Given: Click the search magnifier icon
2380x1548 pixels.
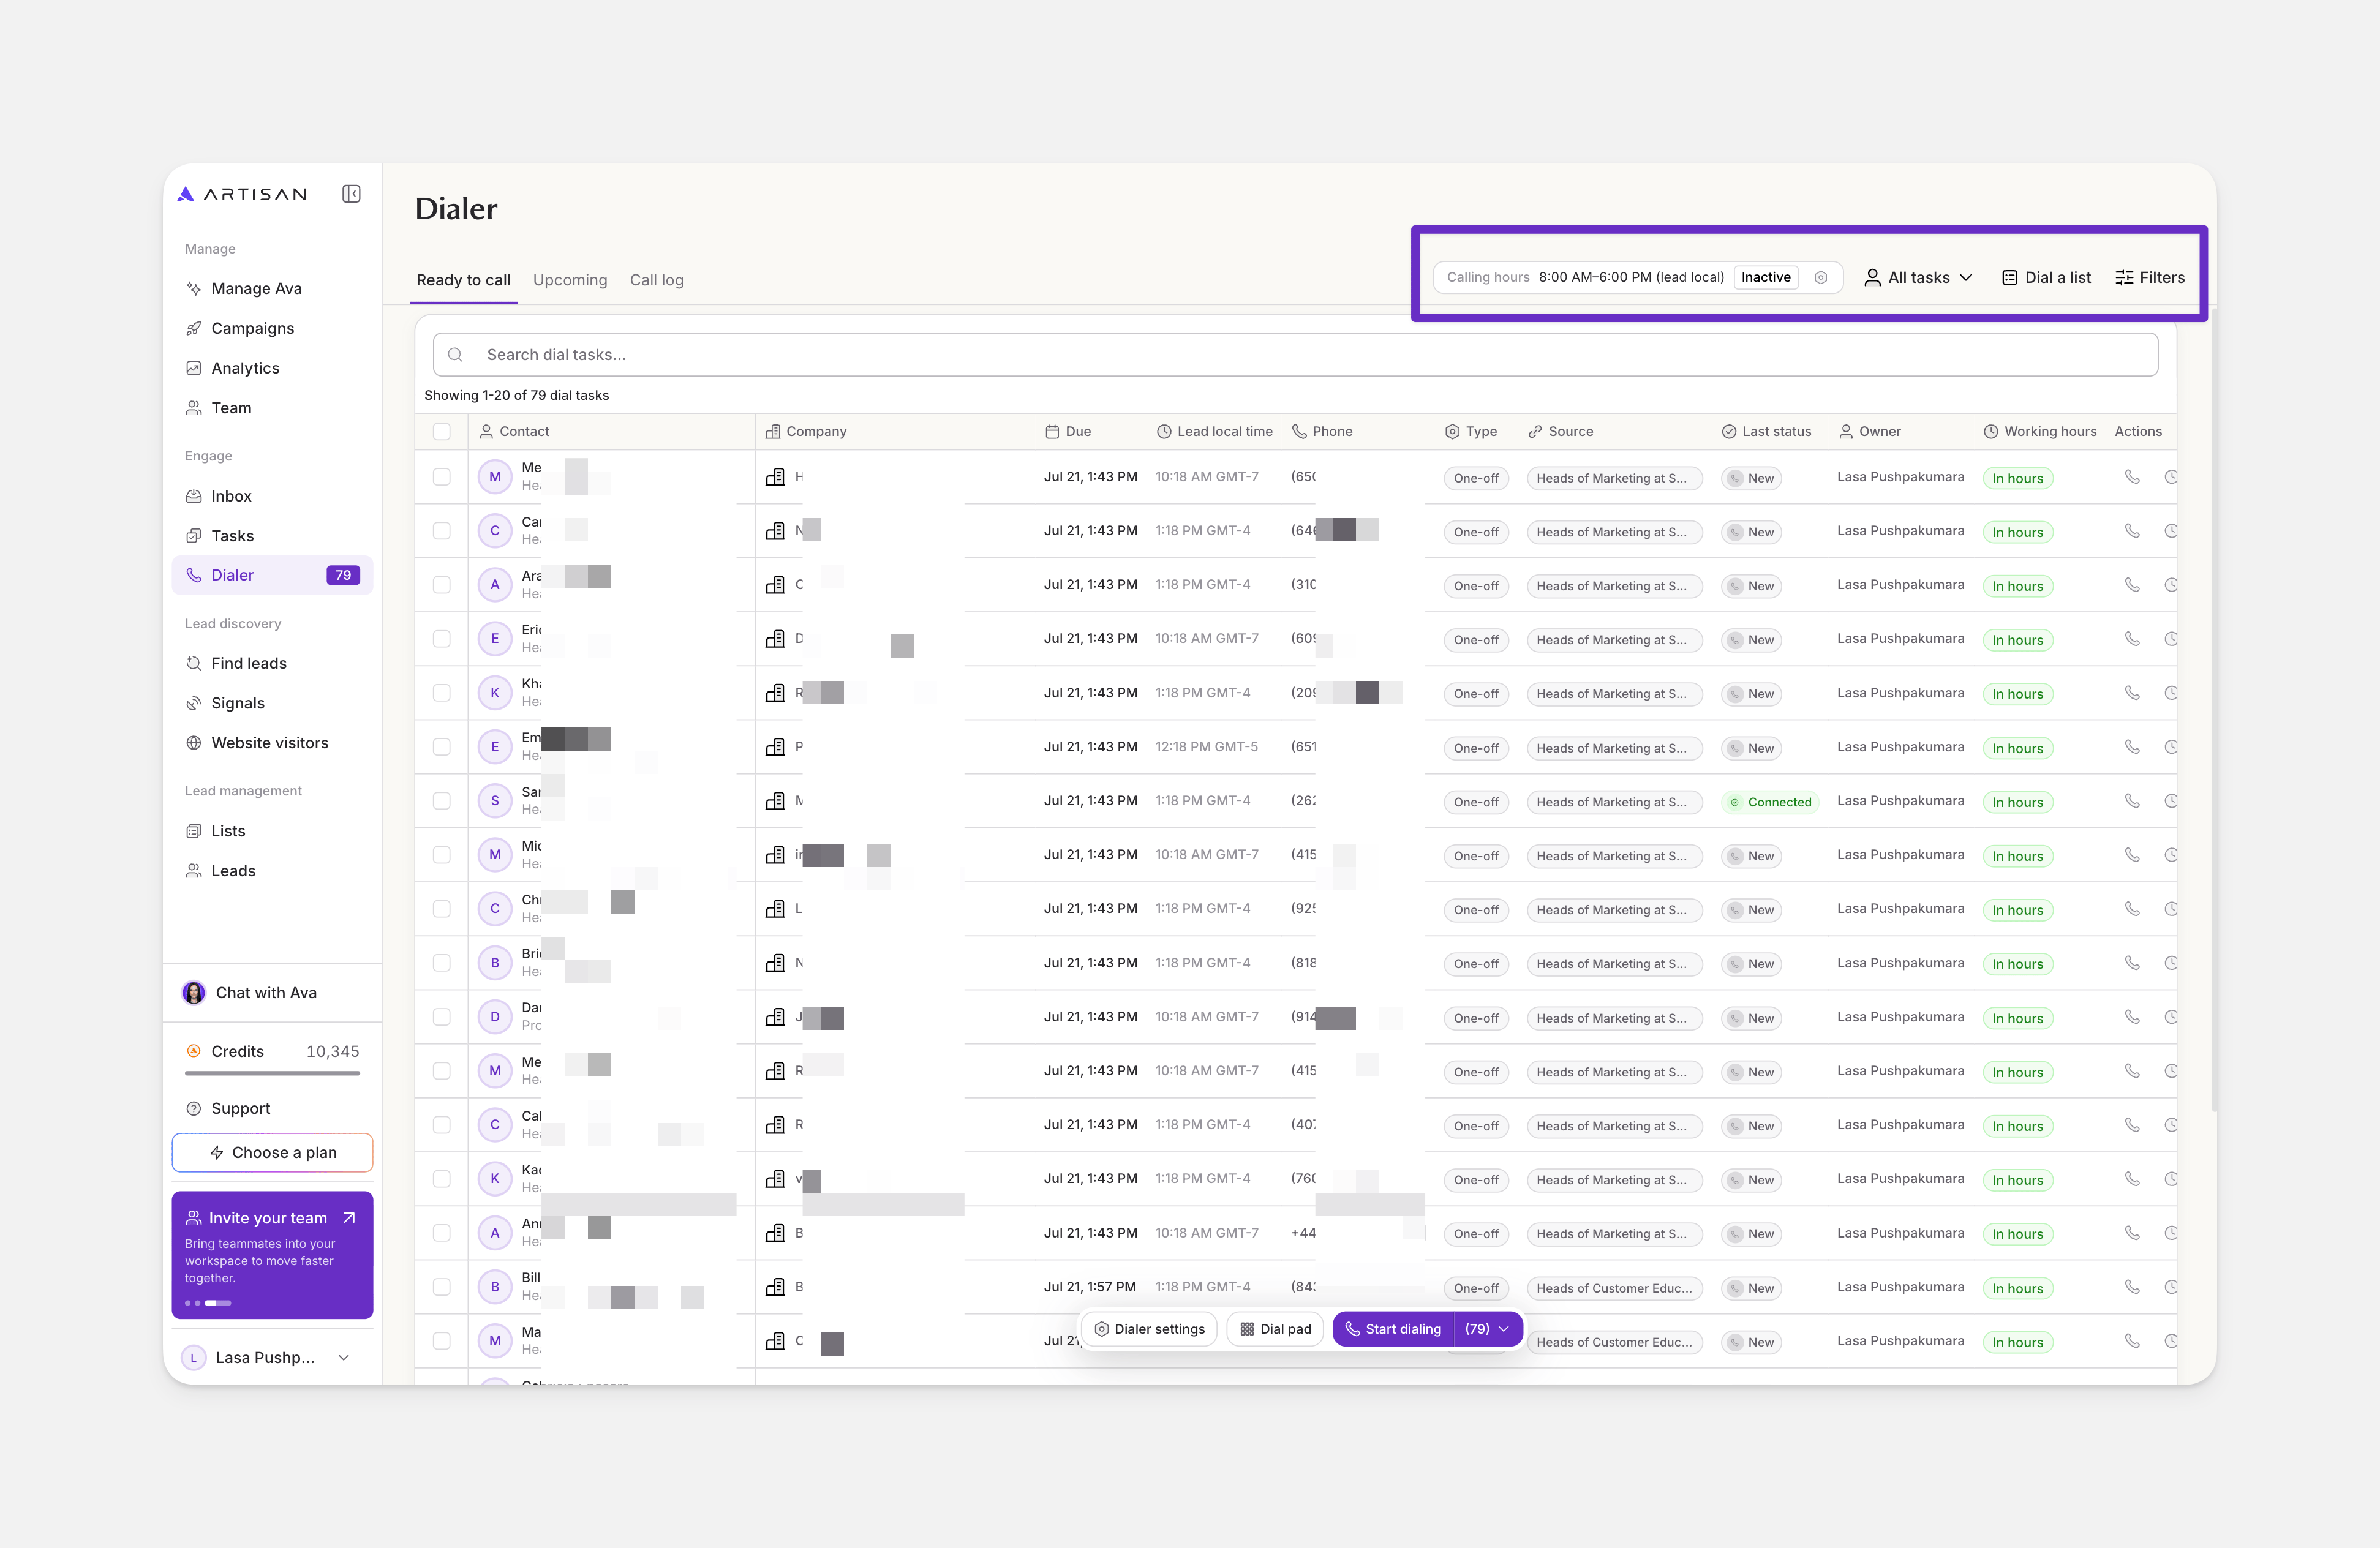Looking at the screenshot, I should (455, 355).
